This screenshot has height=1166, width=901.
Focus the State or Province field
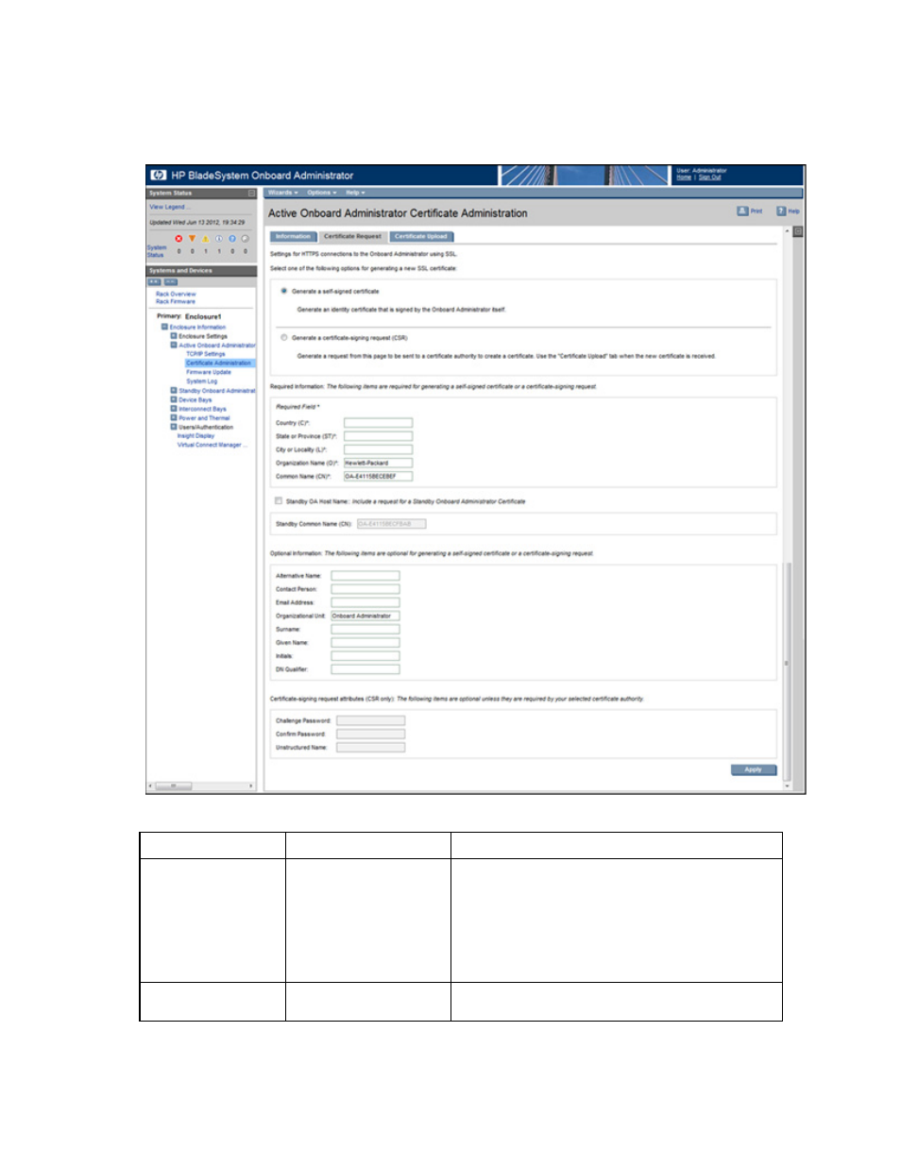coord(378,436)
